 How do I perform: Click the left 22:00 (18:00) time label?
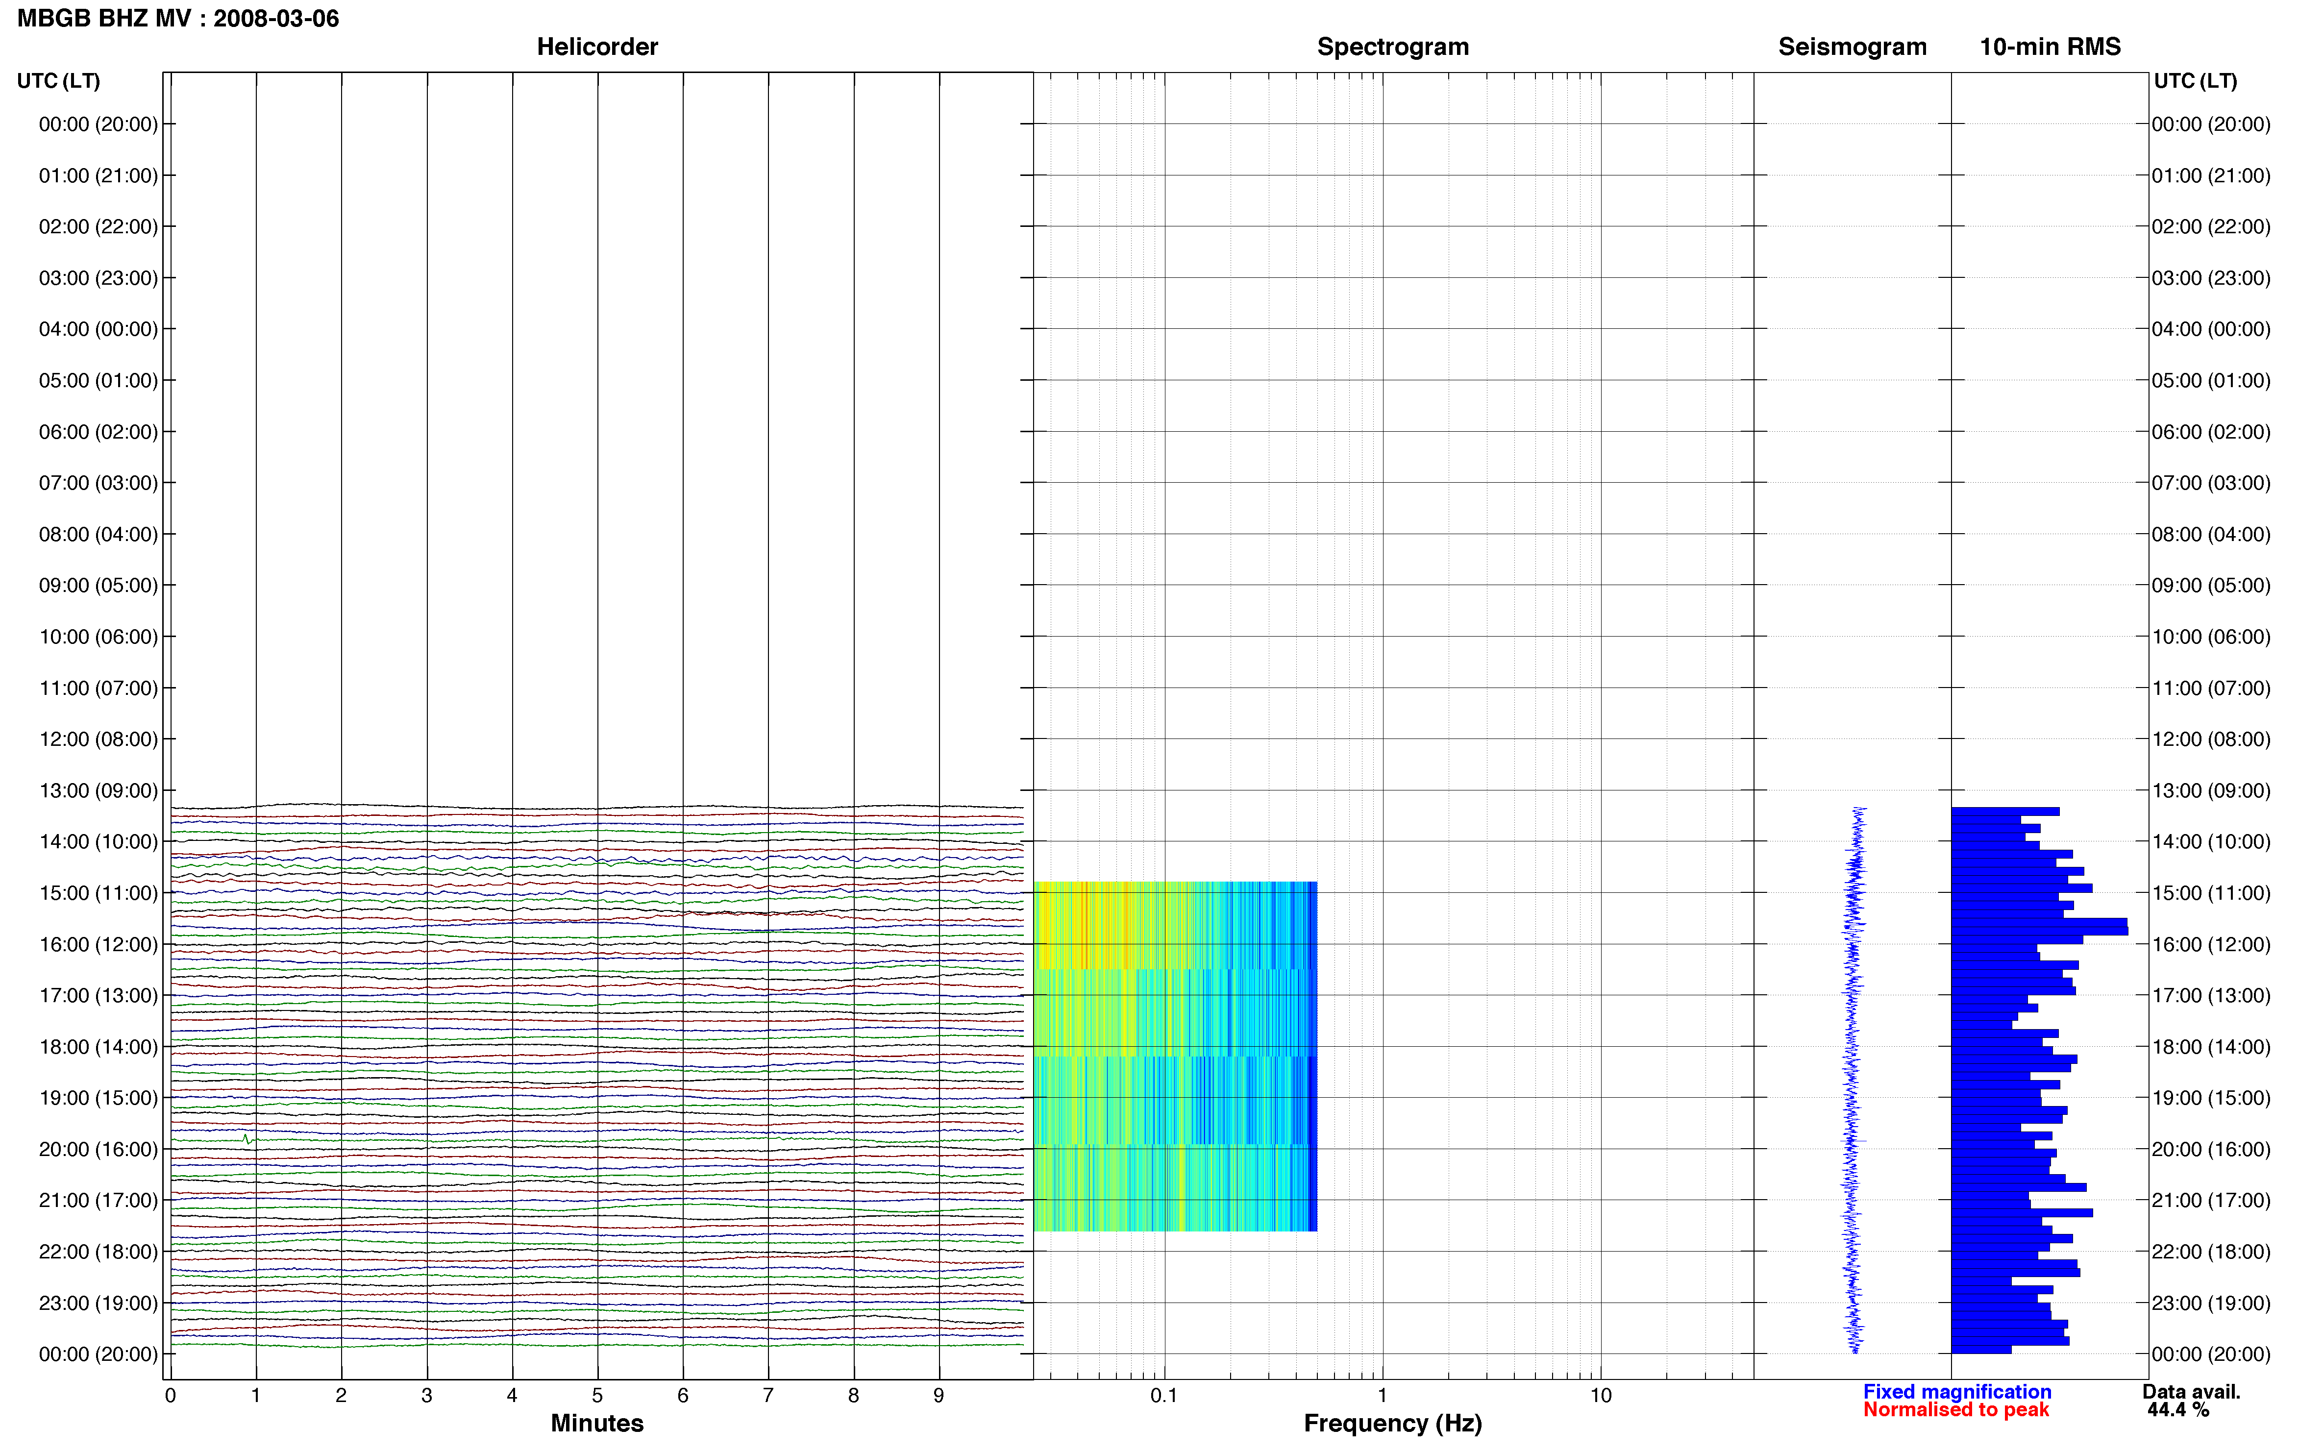tap(98, 1251)
